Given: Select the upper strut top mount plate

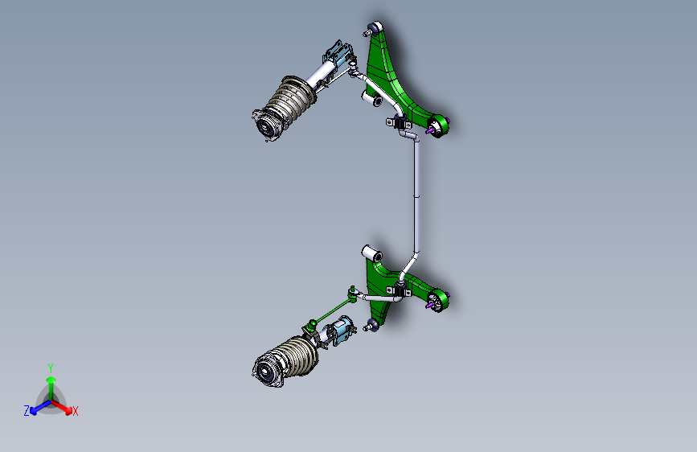Looking at the screenshot, I should 267,125.
